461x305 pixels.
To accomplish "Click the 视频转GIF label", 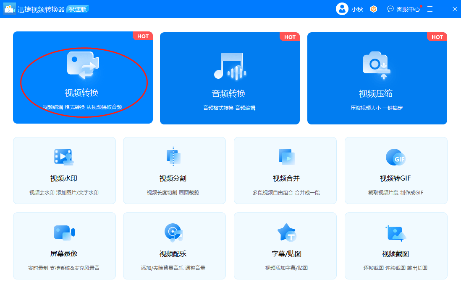I will 396,178.
